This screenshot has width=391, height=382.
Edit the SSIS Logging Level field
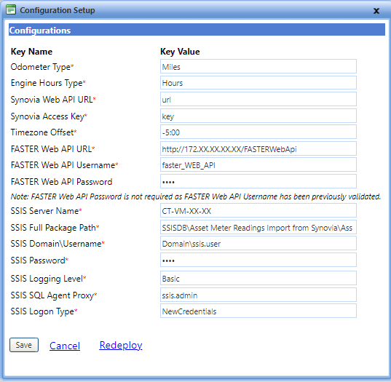pos(258,279)
